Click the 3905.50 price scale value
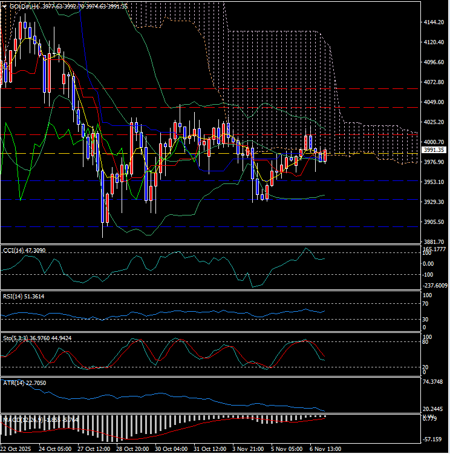450x454 pixels. pos(434,222)
